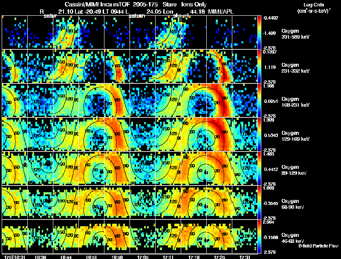The image size is (341, 259).
Task: Click the 16:44 time axis label
Action: pos(66,257)
